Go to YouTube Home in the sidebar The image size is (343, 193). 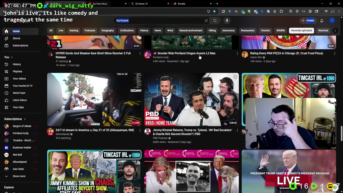20,31
